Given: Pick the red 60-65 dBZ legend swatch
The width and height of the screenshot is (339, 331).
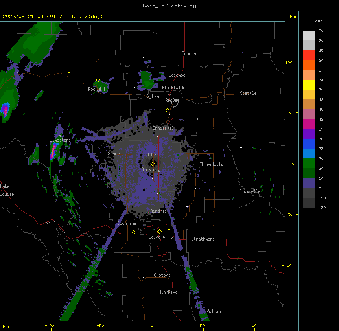Looking at the screenshot, I should pos(309,55).
